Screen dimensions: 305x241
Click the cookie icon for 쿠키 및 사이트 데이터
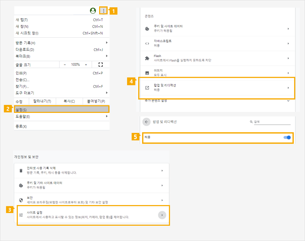pos(147,29)
